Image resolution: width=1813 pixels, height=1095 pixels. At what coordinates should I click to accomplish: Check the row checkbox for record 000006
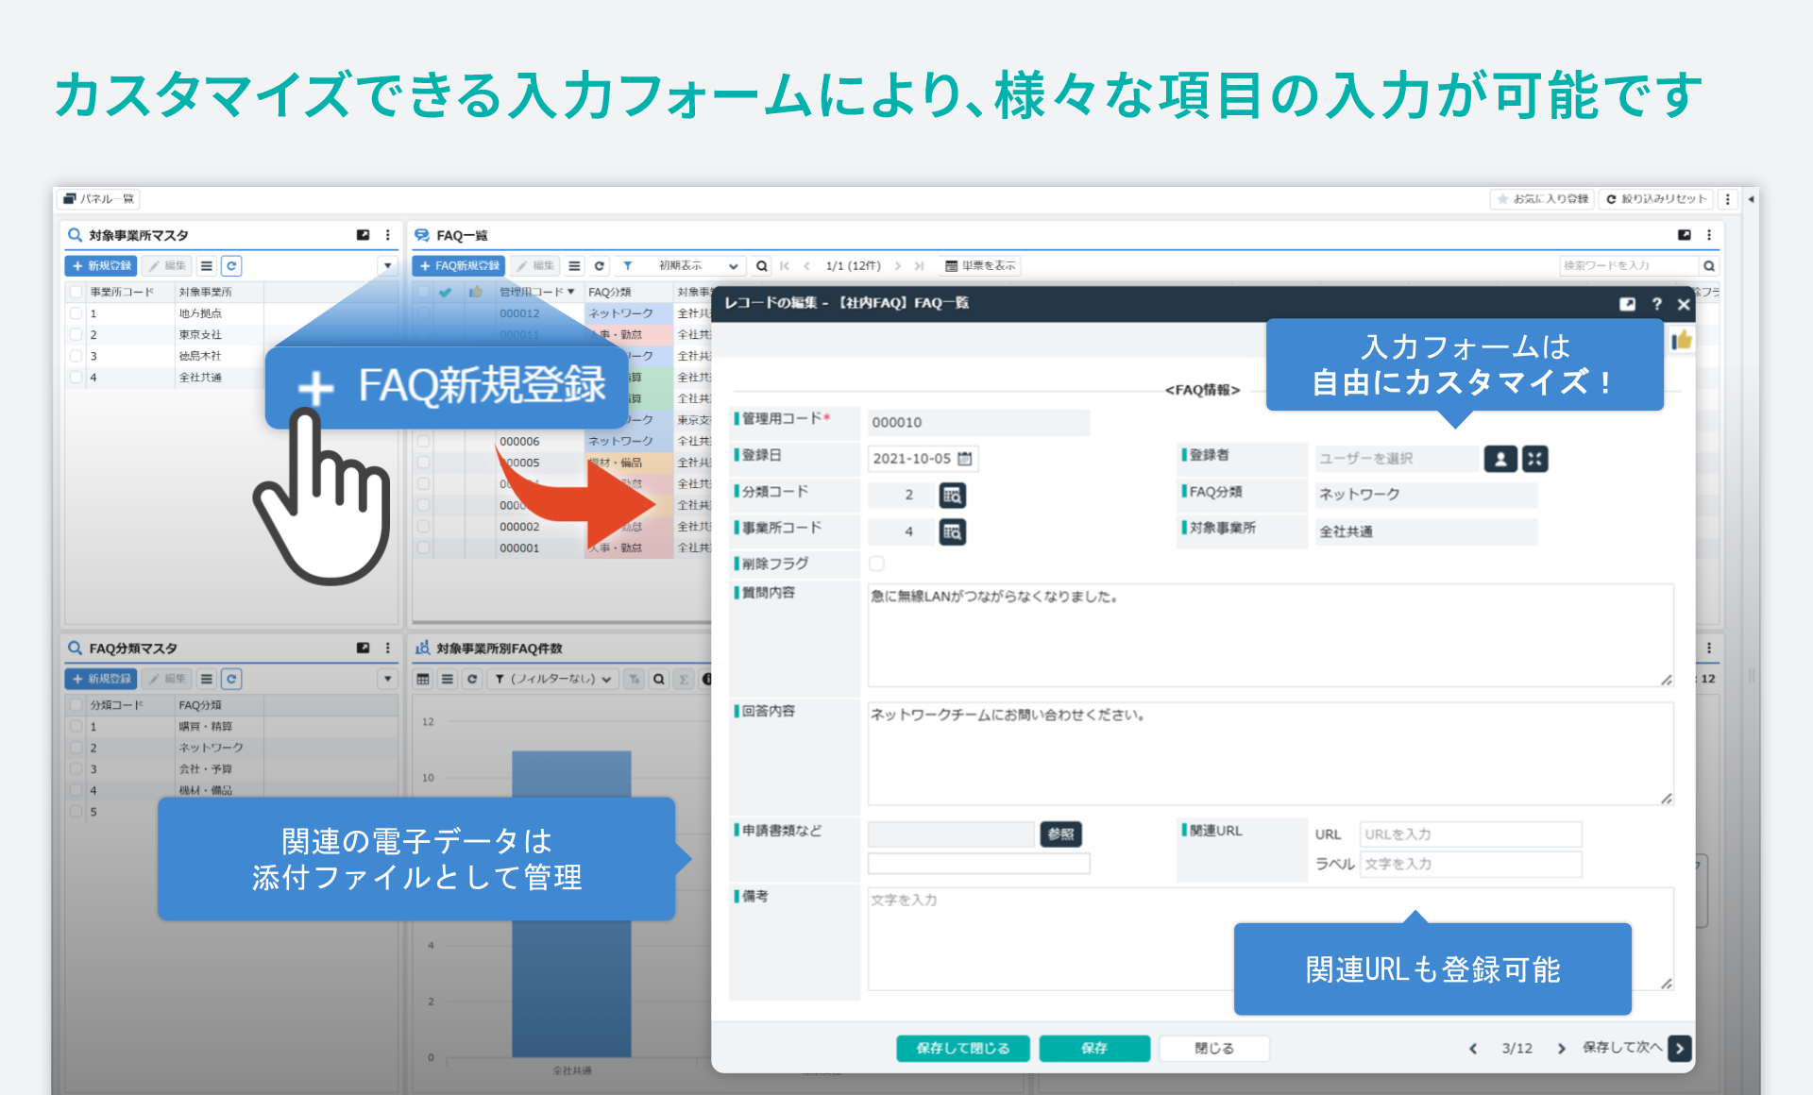(x=422, y=441)
